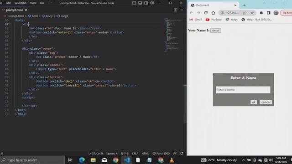Click code line 71 with ok button

pos(75,81)
